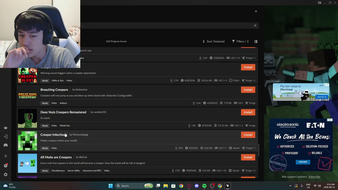The image size is (338, 190).
Task: Select the Utility & QoL tag on Creeper Alert
Action: tap(58, 80)
